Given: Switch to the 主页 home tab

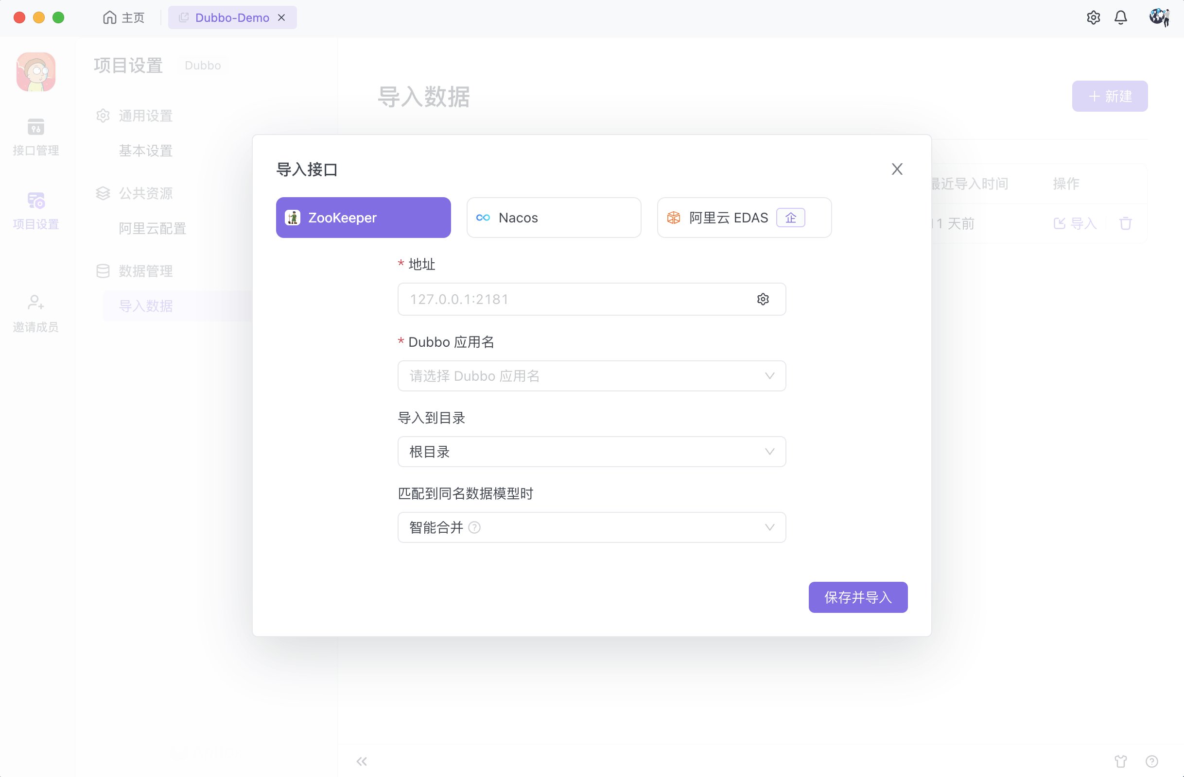Looking at the screenshot, I should click(x=124, y=18).
